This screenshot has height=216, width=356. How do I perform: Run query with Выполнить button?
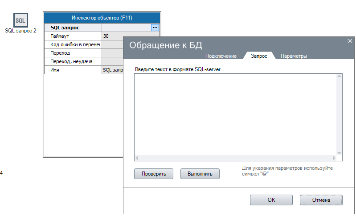point(200,174)
